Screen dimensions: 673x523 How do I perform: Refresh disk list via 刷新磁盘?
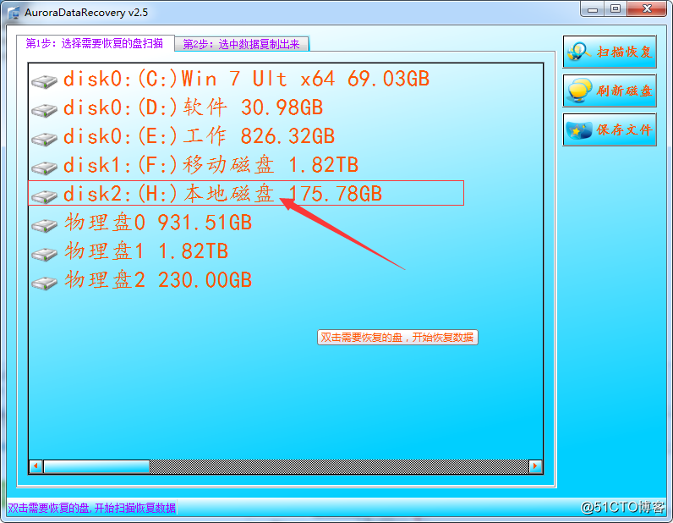[x=610, y=91]
